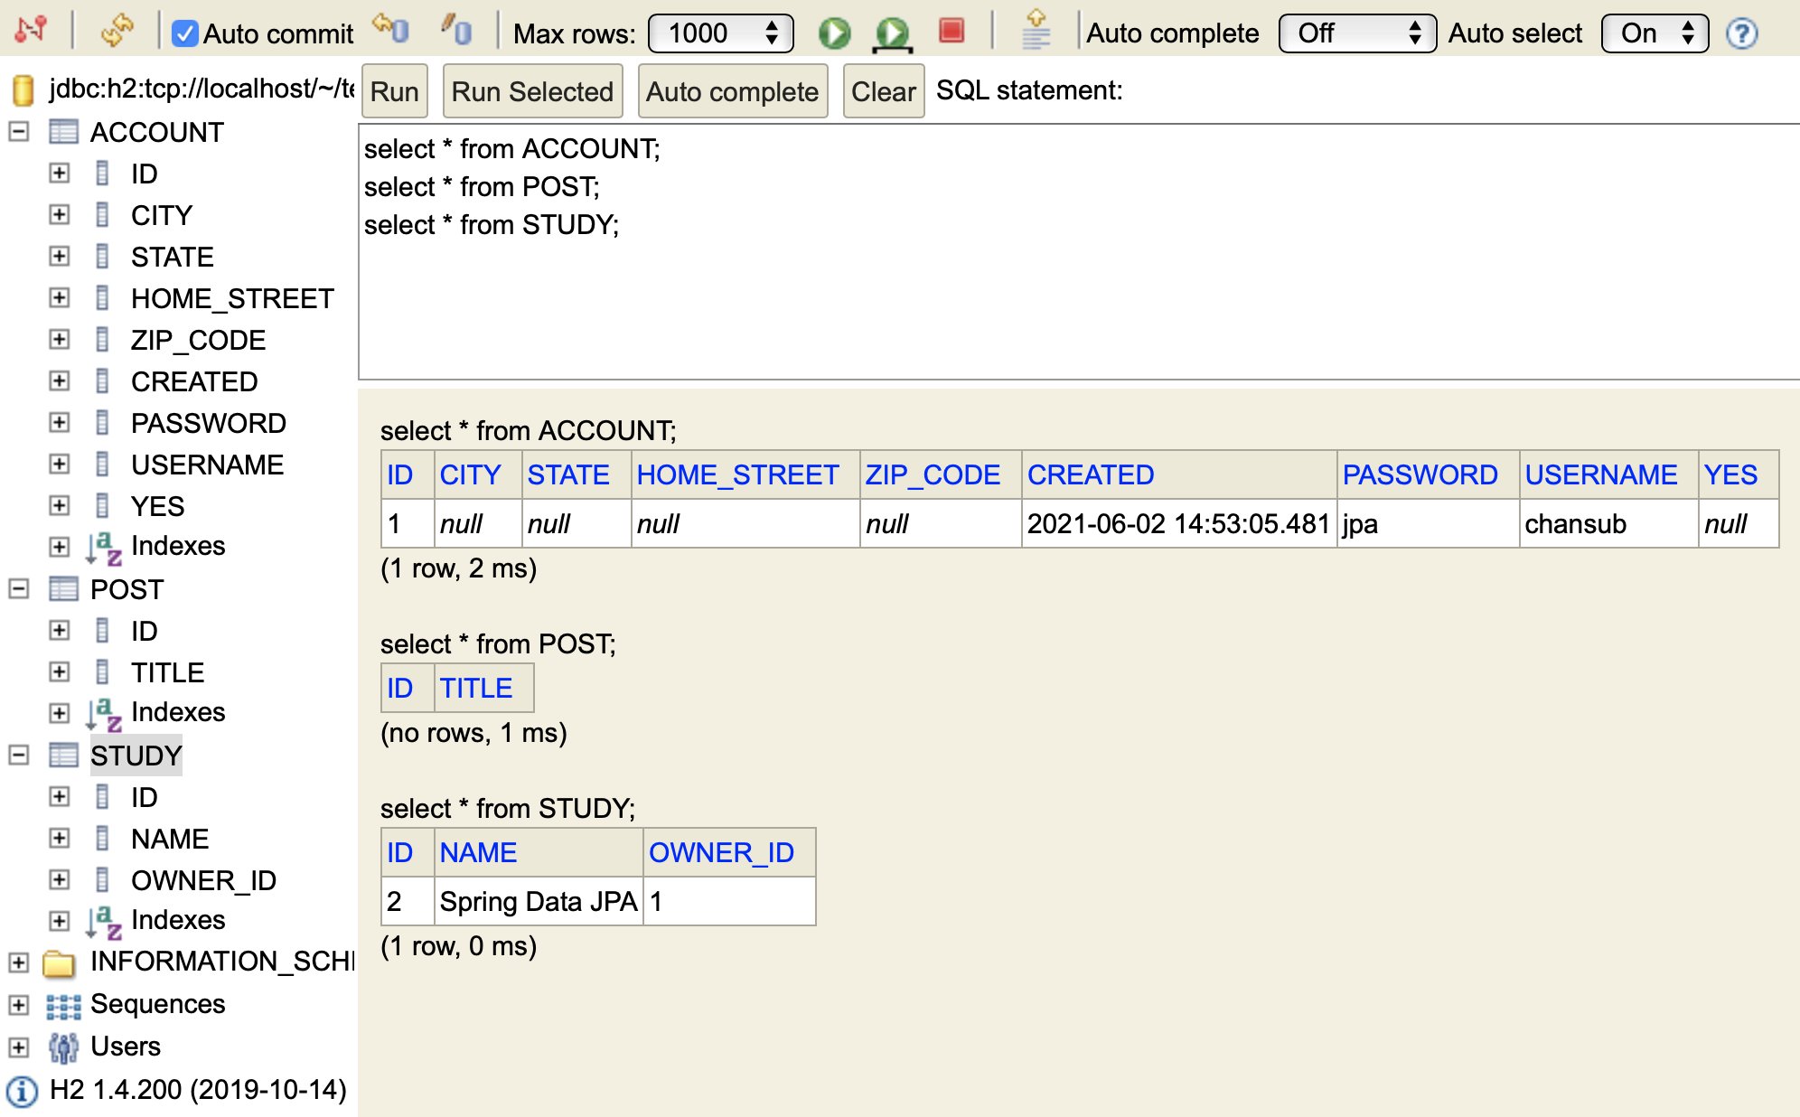Click the CREATED column header link
This screenshot has width=1800, height=1117.
click(x=1090, y=474)
